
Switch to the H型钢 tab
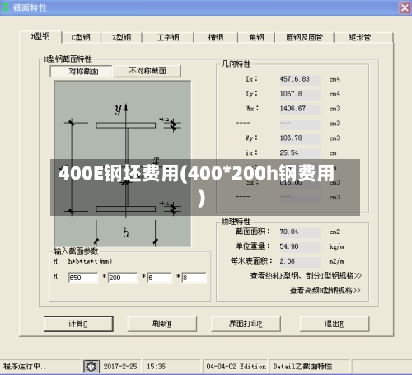pos(40,36)
